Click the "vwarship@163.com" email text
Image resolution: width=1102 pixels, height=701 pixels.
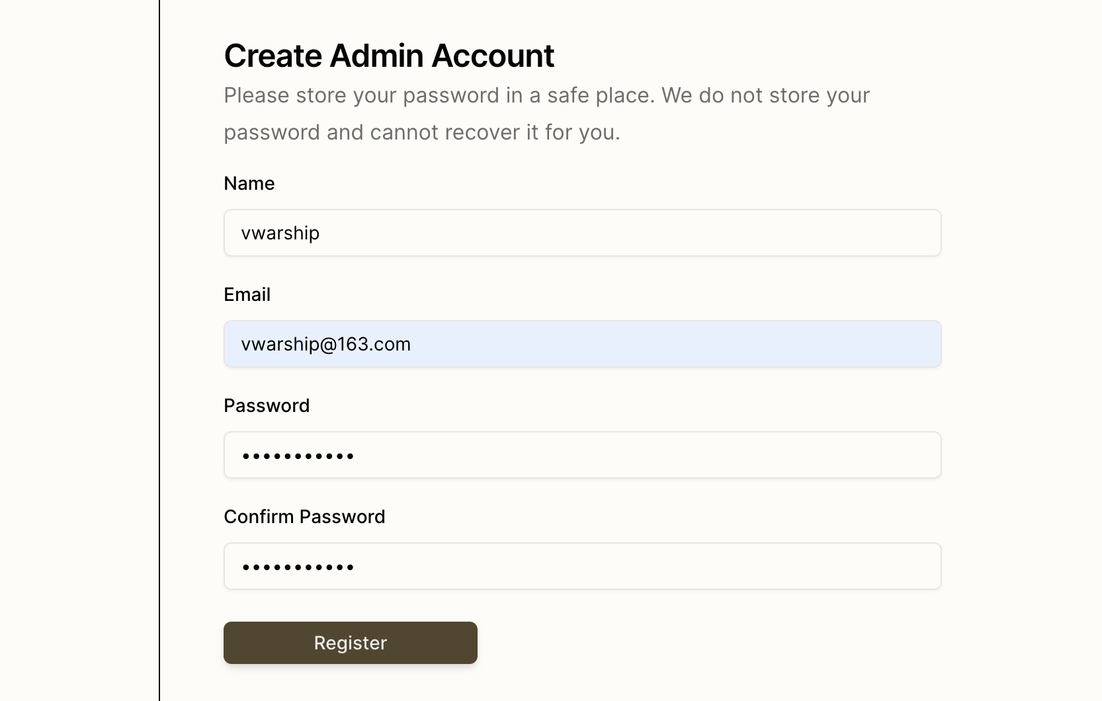(325, 344)
